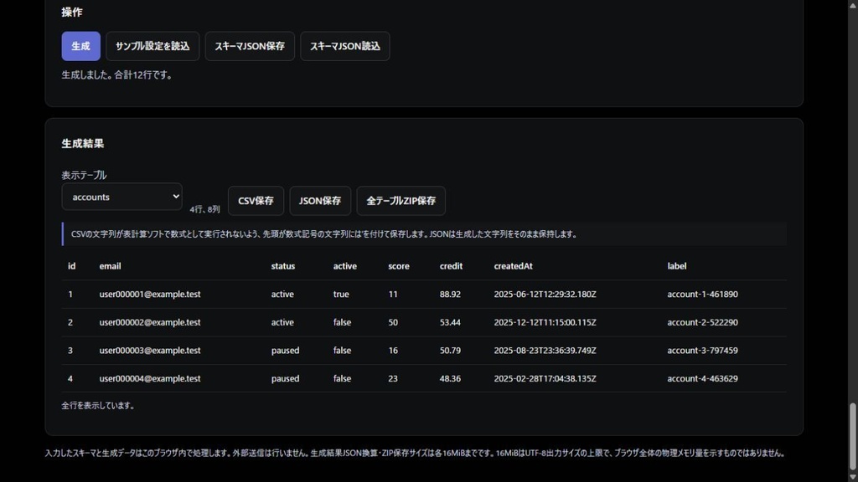
Task: Click the scrollbar down arrow
Action: (x=852, y=476)
